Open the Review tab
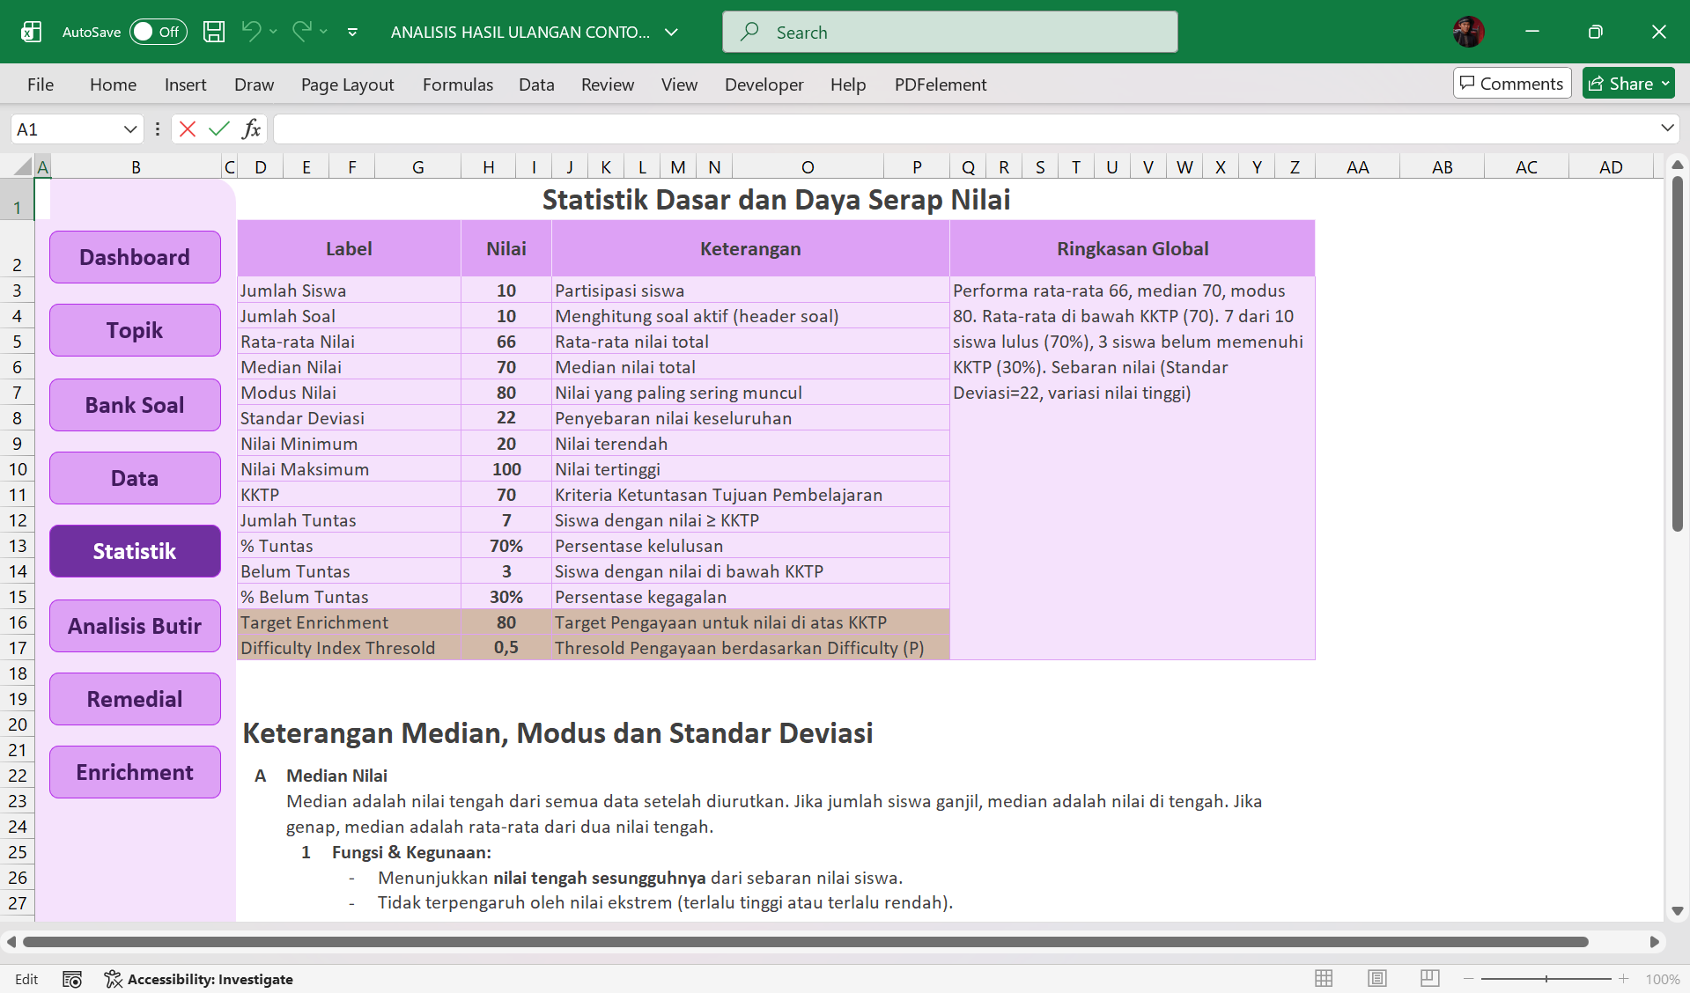 [607, 85]
